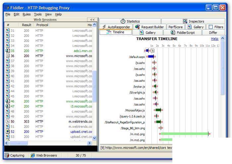232x164 pixels.
Task: Click the Statistics clock icon
Action: tap(123, 21)
